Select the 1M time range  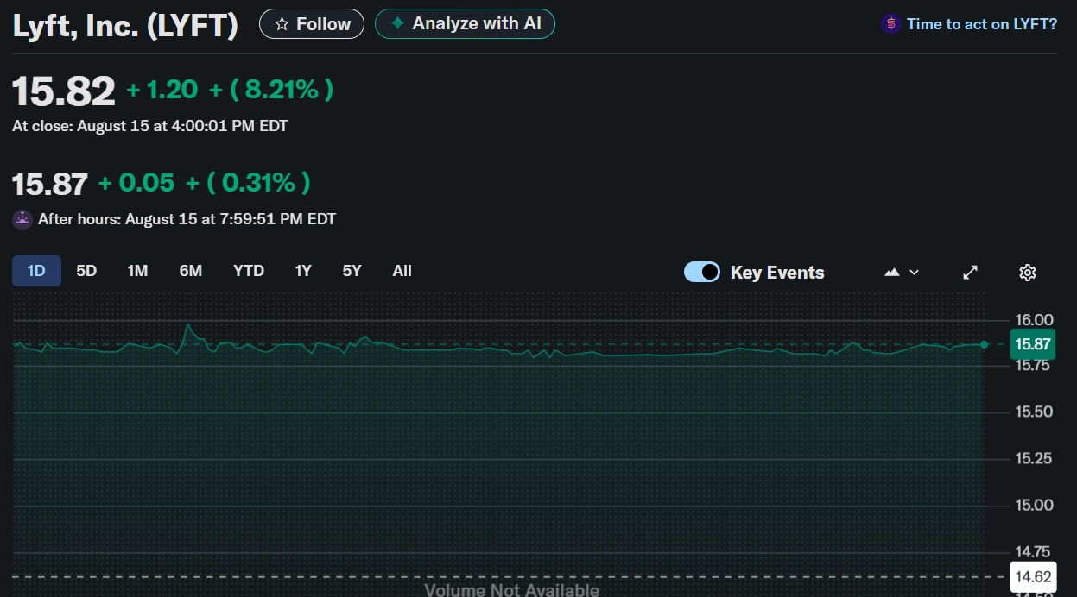[x=137, y=271]
